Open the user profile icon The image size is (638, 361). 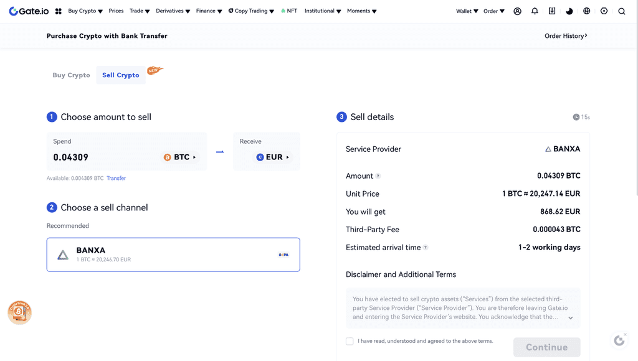(517, 11)
